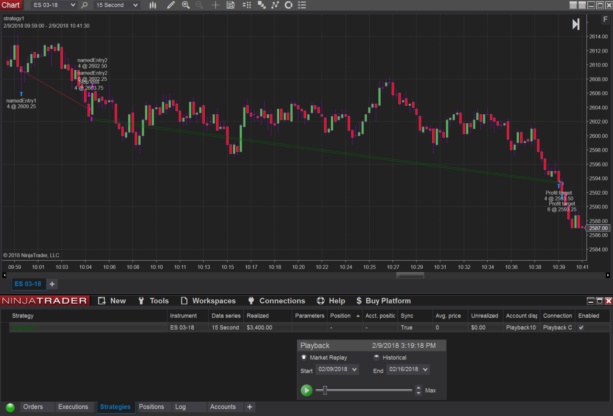
Task: Sort by the Instrument column header
Action: pyautogui.click(x=188, y=316)
